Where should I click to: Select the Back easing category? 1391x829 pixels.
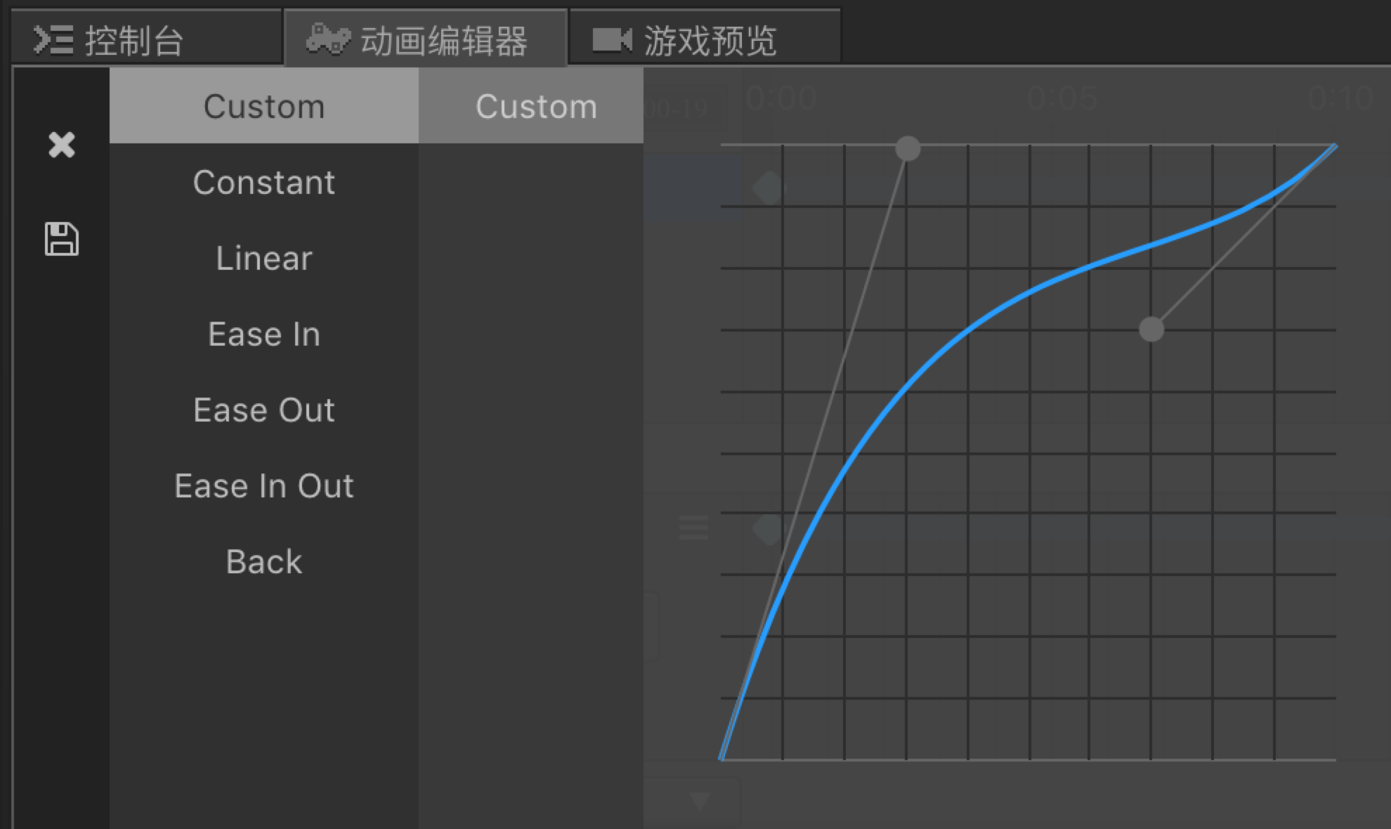(264, 562)
